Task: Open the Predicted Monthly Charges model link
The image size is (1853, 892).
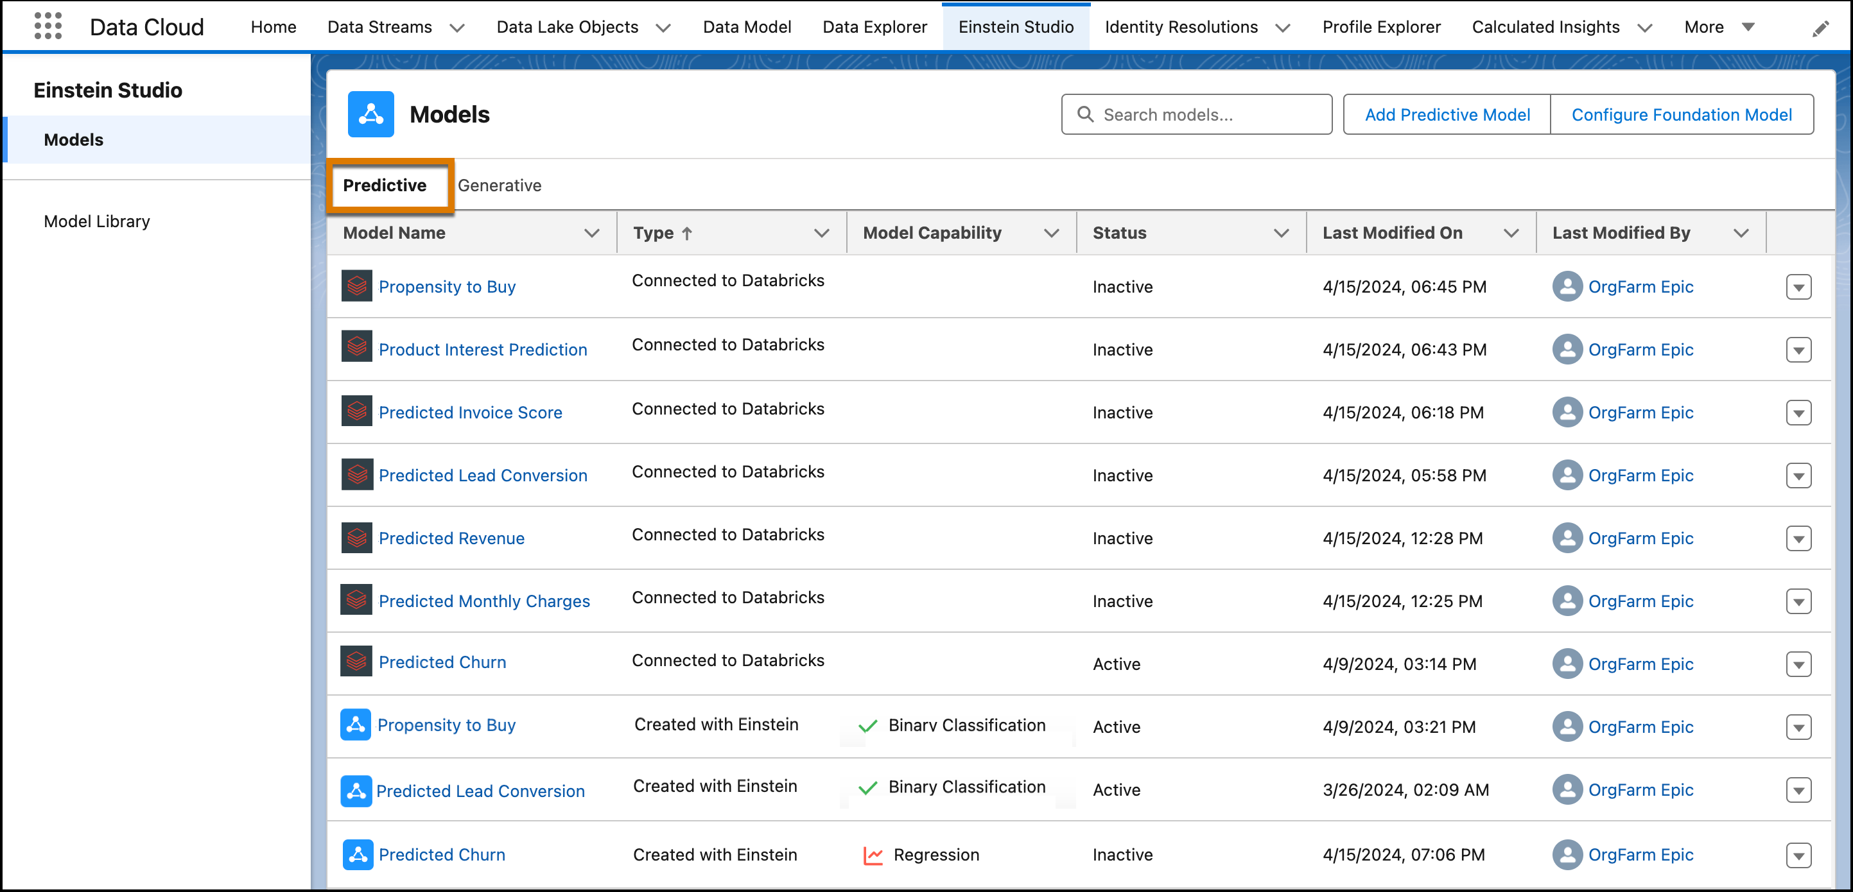Action: coord(484,601)
